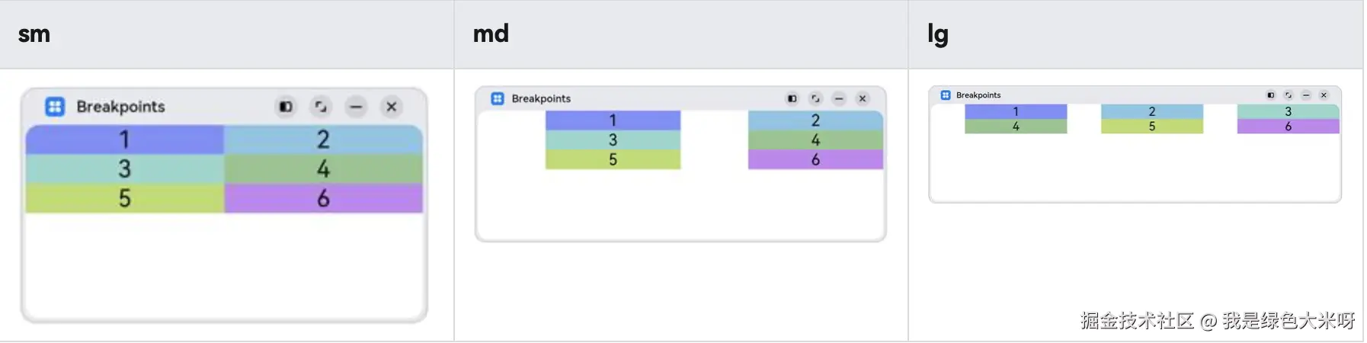Click the "md" column header
This screenshot has width=1367, height=343.
(491, 34)
